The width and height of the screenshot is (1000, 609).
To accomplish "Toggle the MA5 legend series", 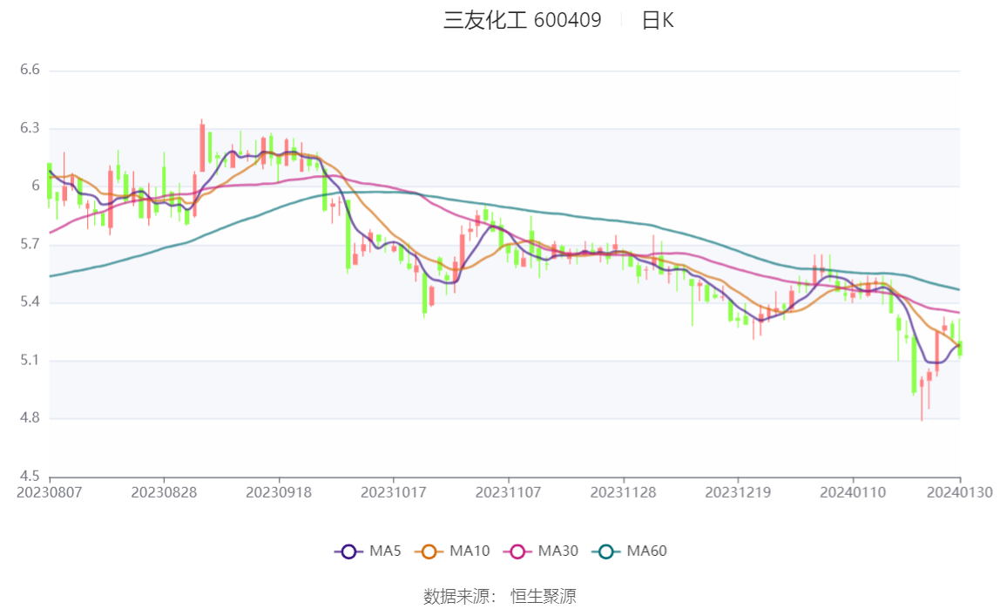I will click(368, 551).
